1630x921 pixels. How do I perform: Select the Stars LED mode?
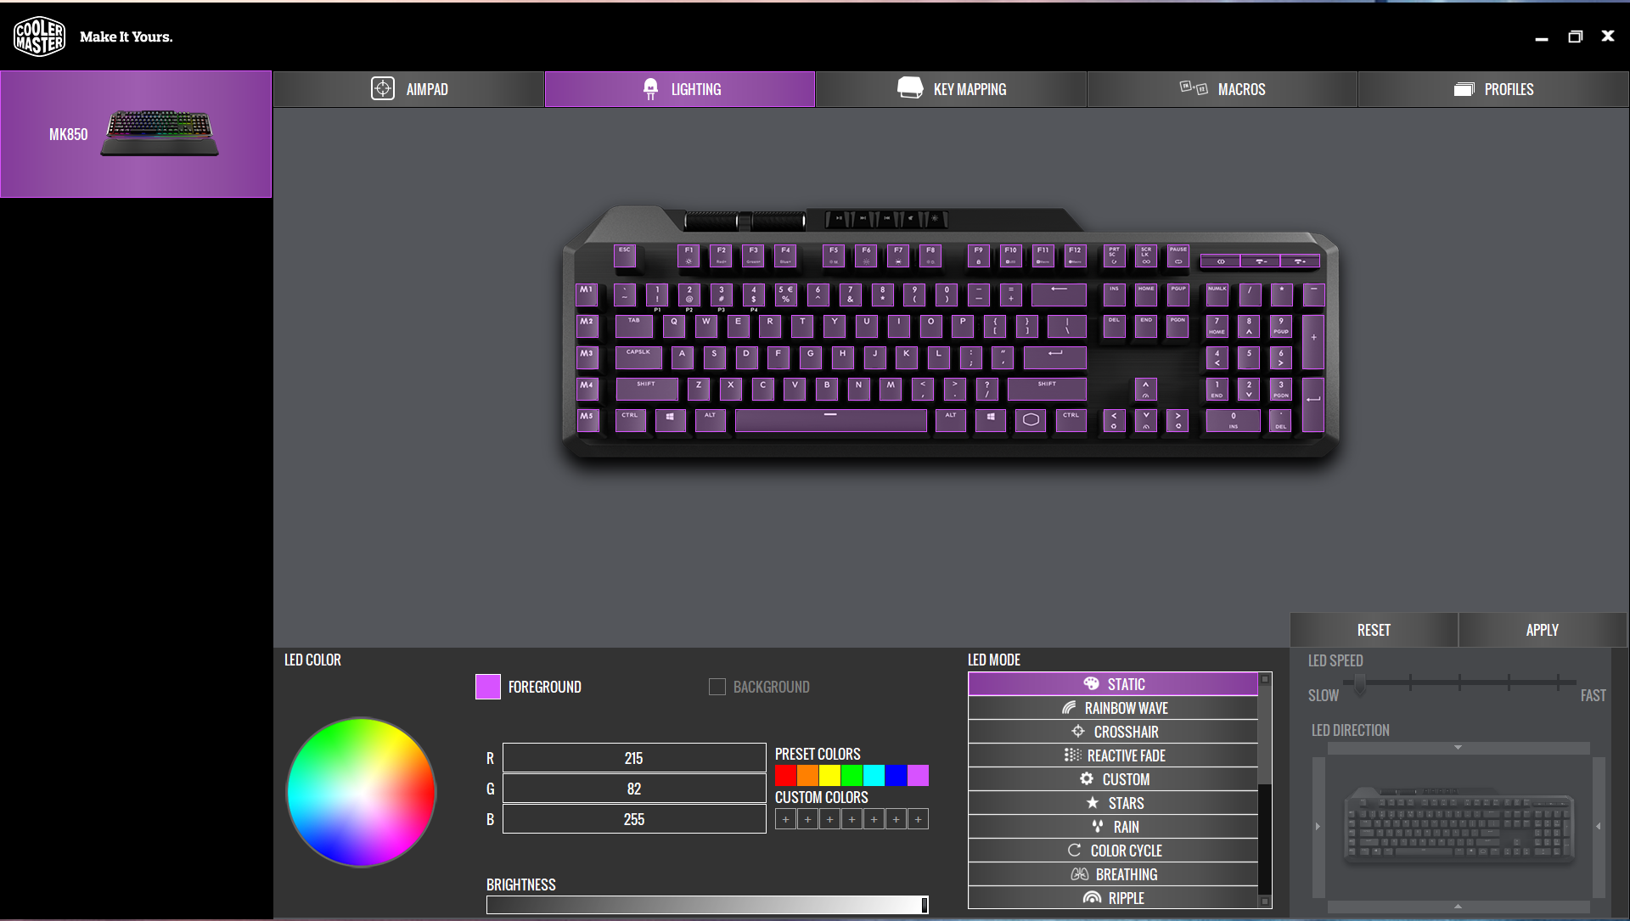click(1113, 803)
